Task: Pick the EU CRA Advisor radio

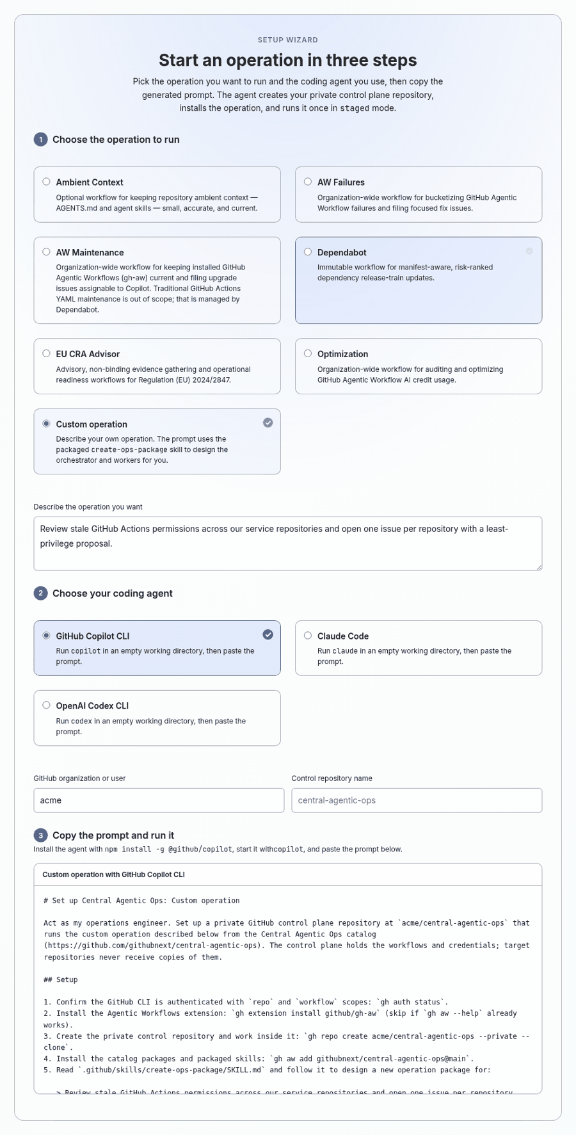Action: [x=46, y=353]
